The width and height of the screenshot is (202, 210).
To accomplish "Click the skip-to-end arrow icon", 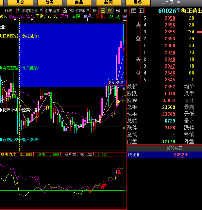I will click(141, 10).
